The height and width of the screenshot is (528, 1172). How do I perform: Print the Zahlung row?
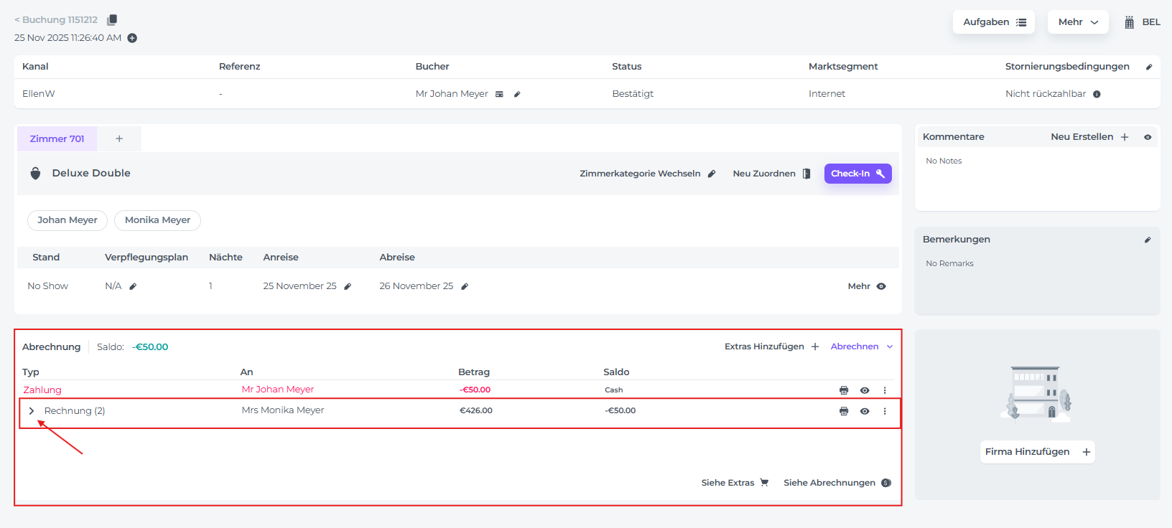[x=844, y=390]
